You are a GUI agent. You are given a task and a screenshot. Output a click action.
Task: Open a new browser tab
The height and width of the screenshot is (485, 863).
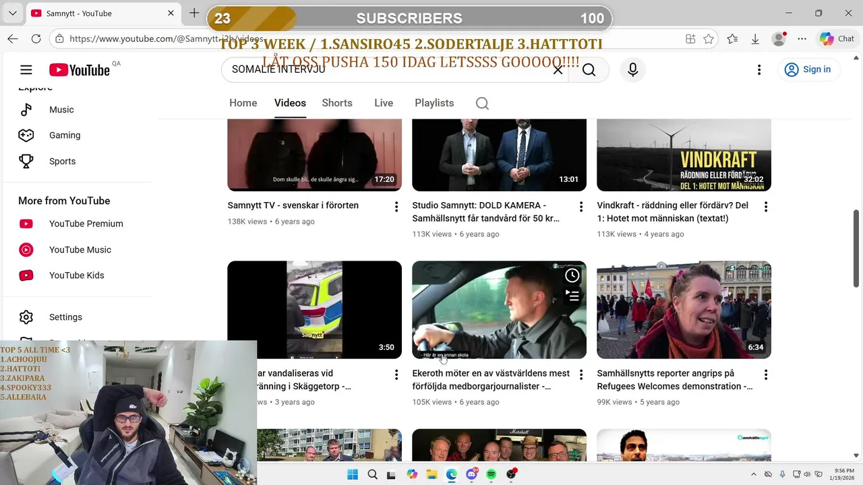point(194,13)
